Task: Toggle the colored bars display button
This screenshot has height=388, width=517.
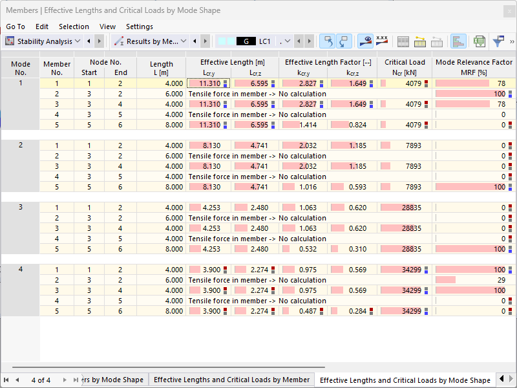Action: pos(458,41)
